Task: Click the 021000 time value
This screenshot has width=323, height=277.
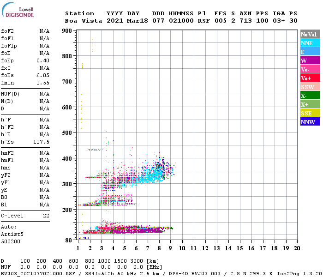Action: 181,21
